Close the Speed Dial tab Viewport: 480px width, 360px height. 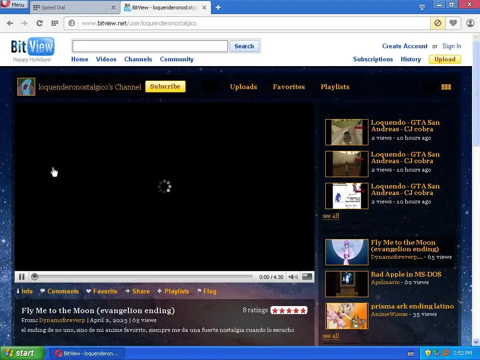tap(113, 7)
